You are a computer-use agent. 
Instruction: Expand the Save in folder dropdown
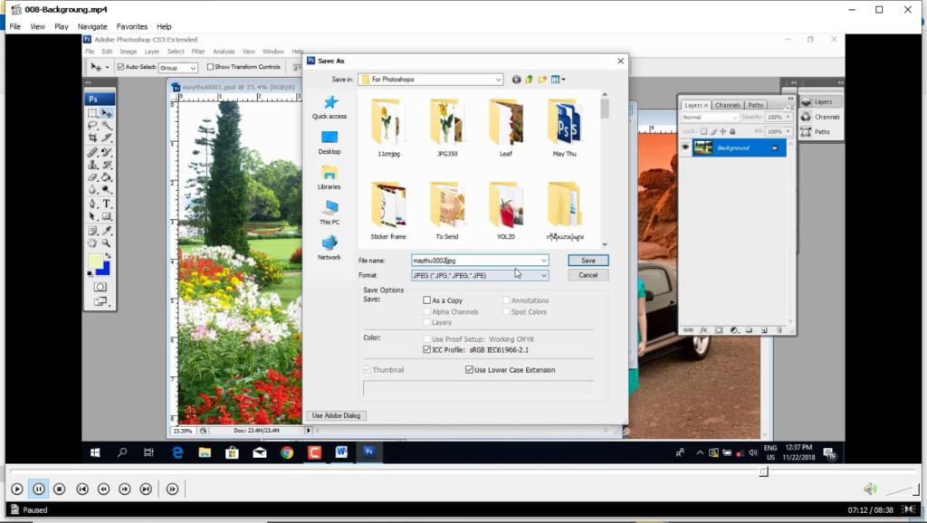(x=499, y=80)
